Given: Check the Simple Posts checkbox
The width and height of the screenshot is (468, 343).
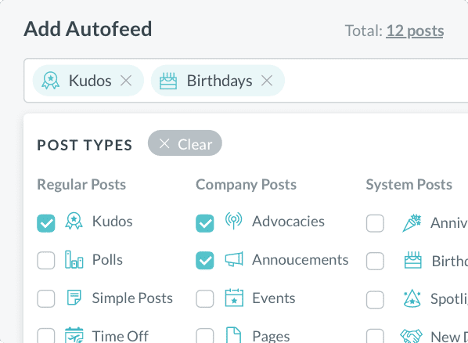Looking at the screenshot, I should (x=46, y=298).
